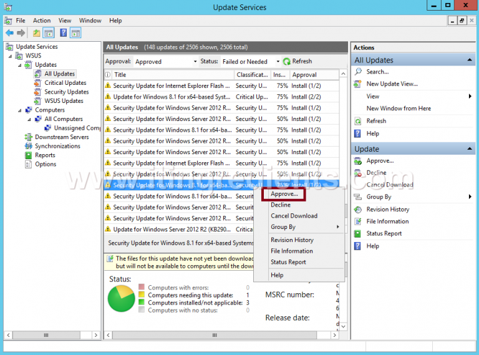This screenshot has height=355, width=479.
Task: Sort by the Approval column header
Action: pos(314,74)
